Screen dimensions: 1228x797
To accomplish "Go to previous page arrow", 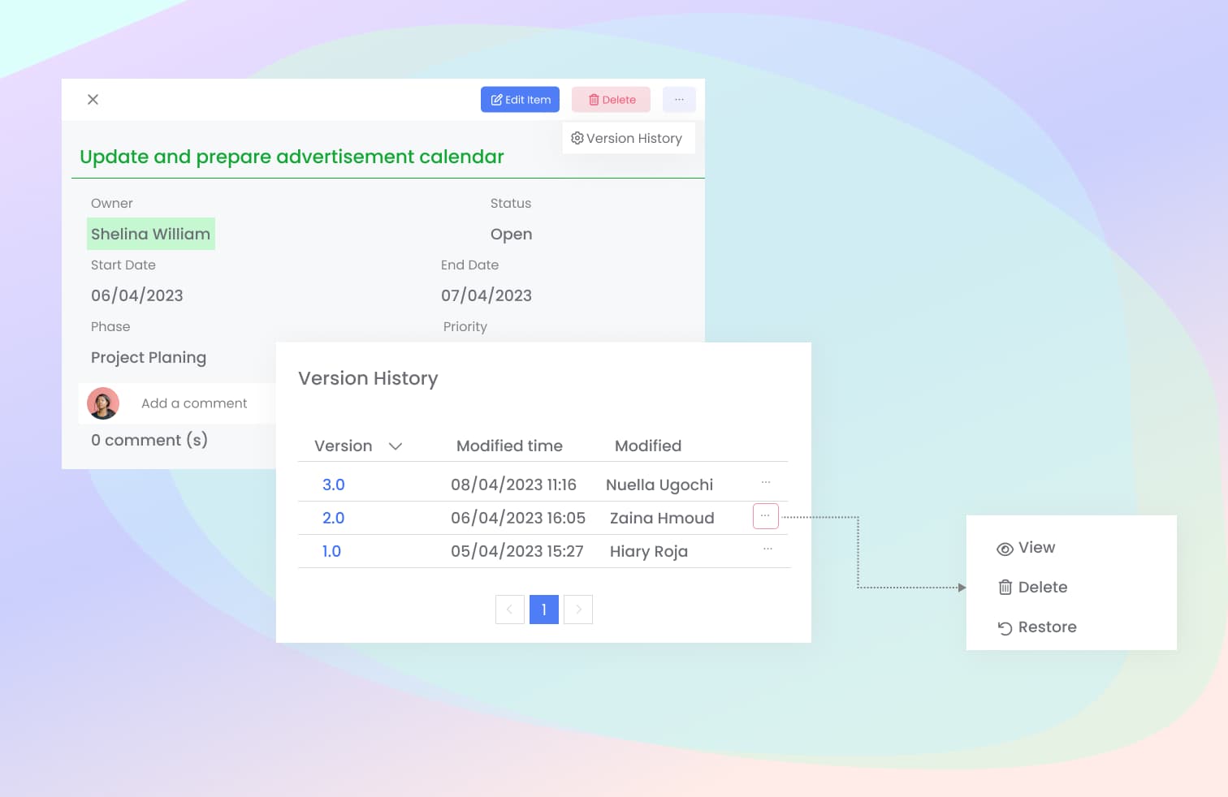I will point(510,610).
